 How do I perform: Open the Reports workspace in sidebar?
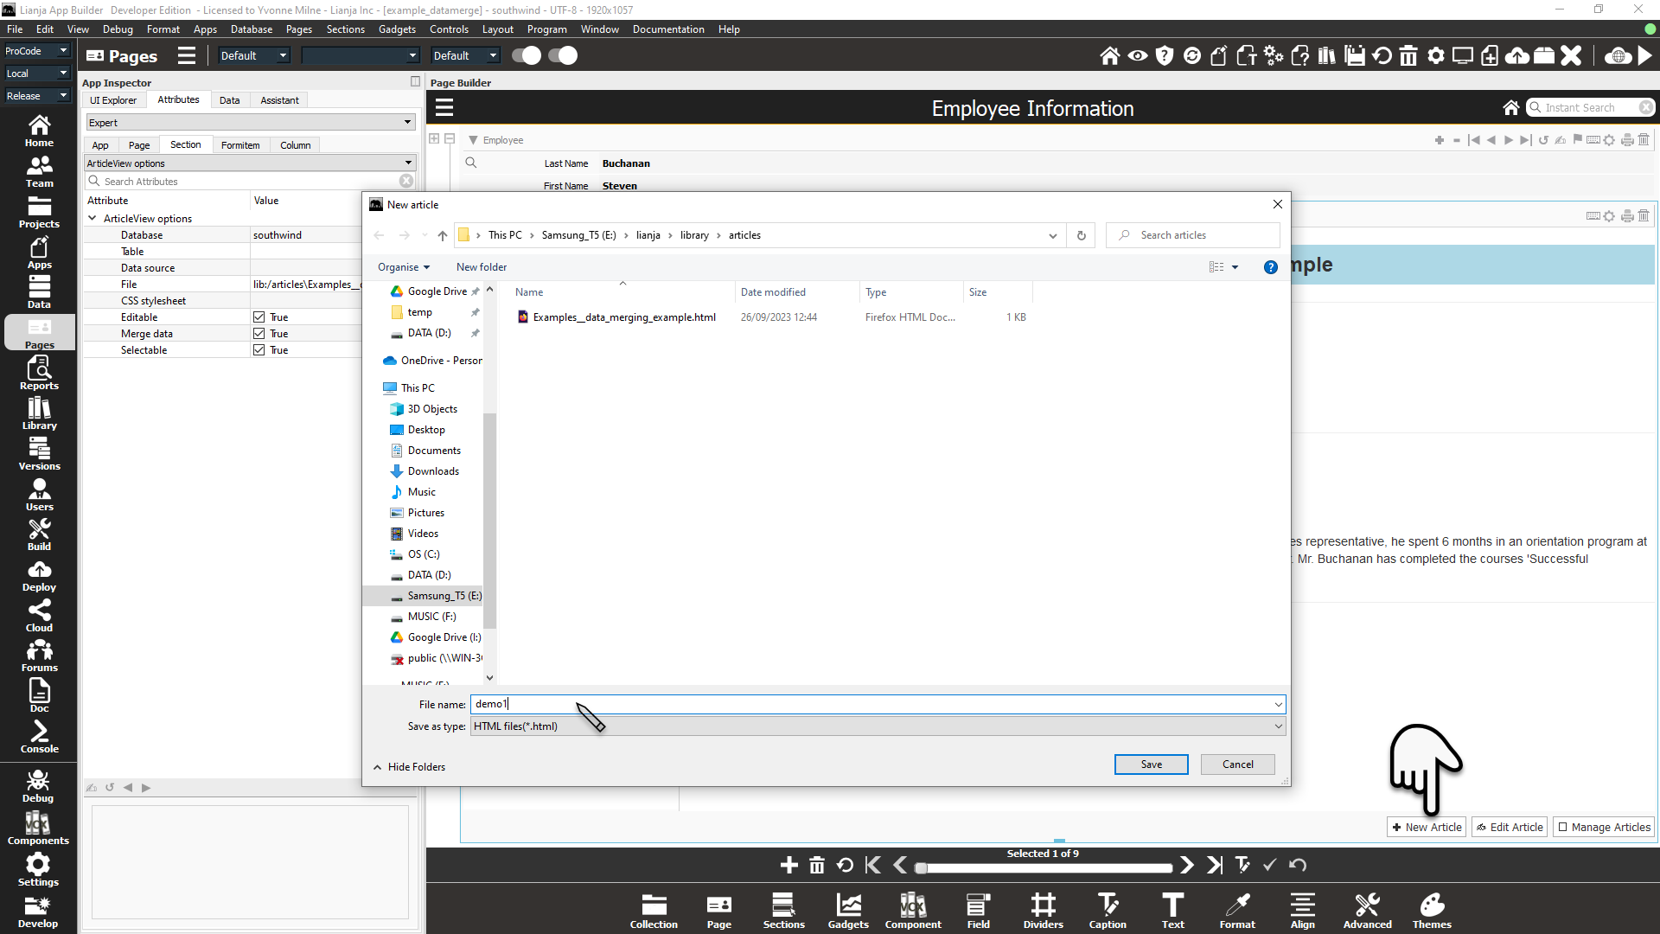(x=39, y=373)
